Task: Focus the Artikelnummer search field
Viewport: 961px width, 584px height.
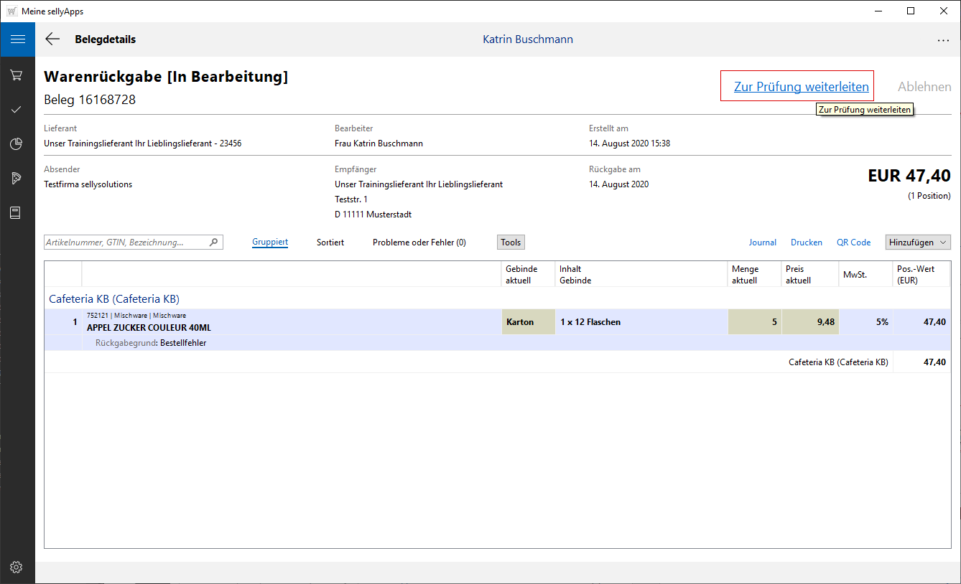Action: 126,242
